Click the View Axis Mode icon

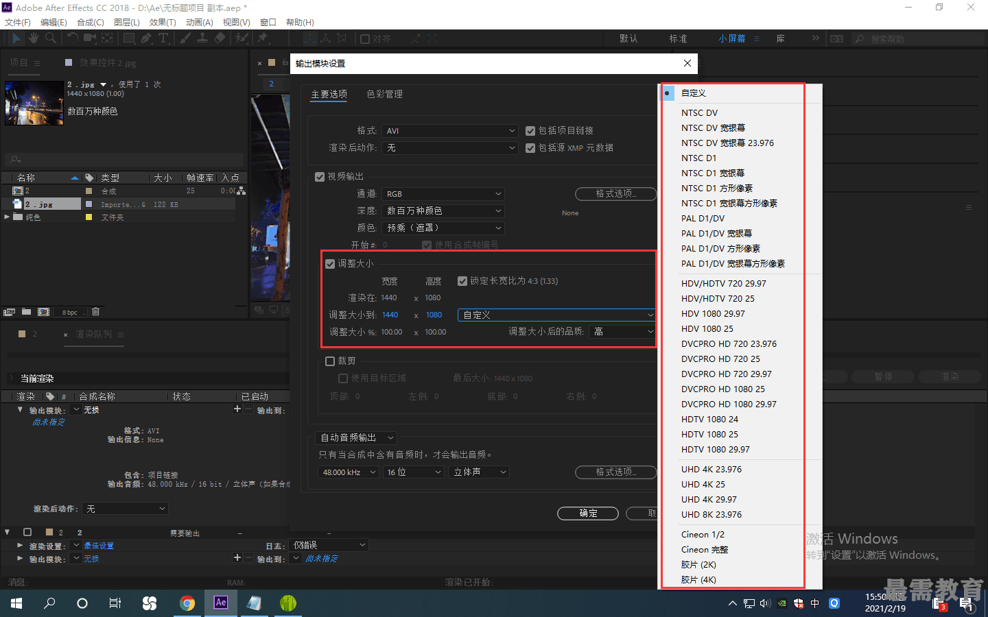(x=342, y=39)
